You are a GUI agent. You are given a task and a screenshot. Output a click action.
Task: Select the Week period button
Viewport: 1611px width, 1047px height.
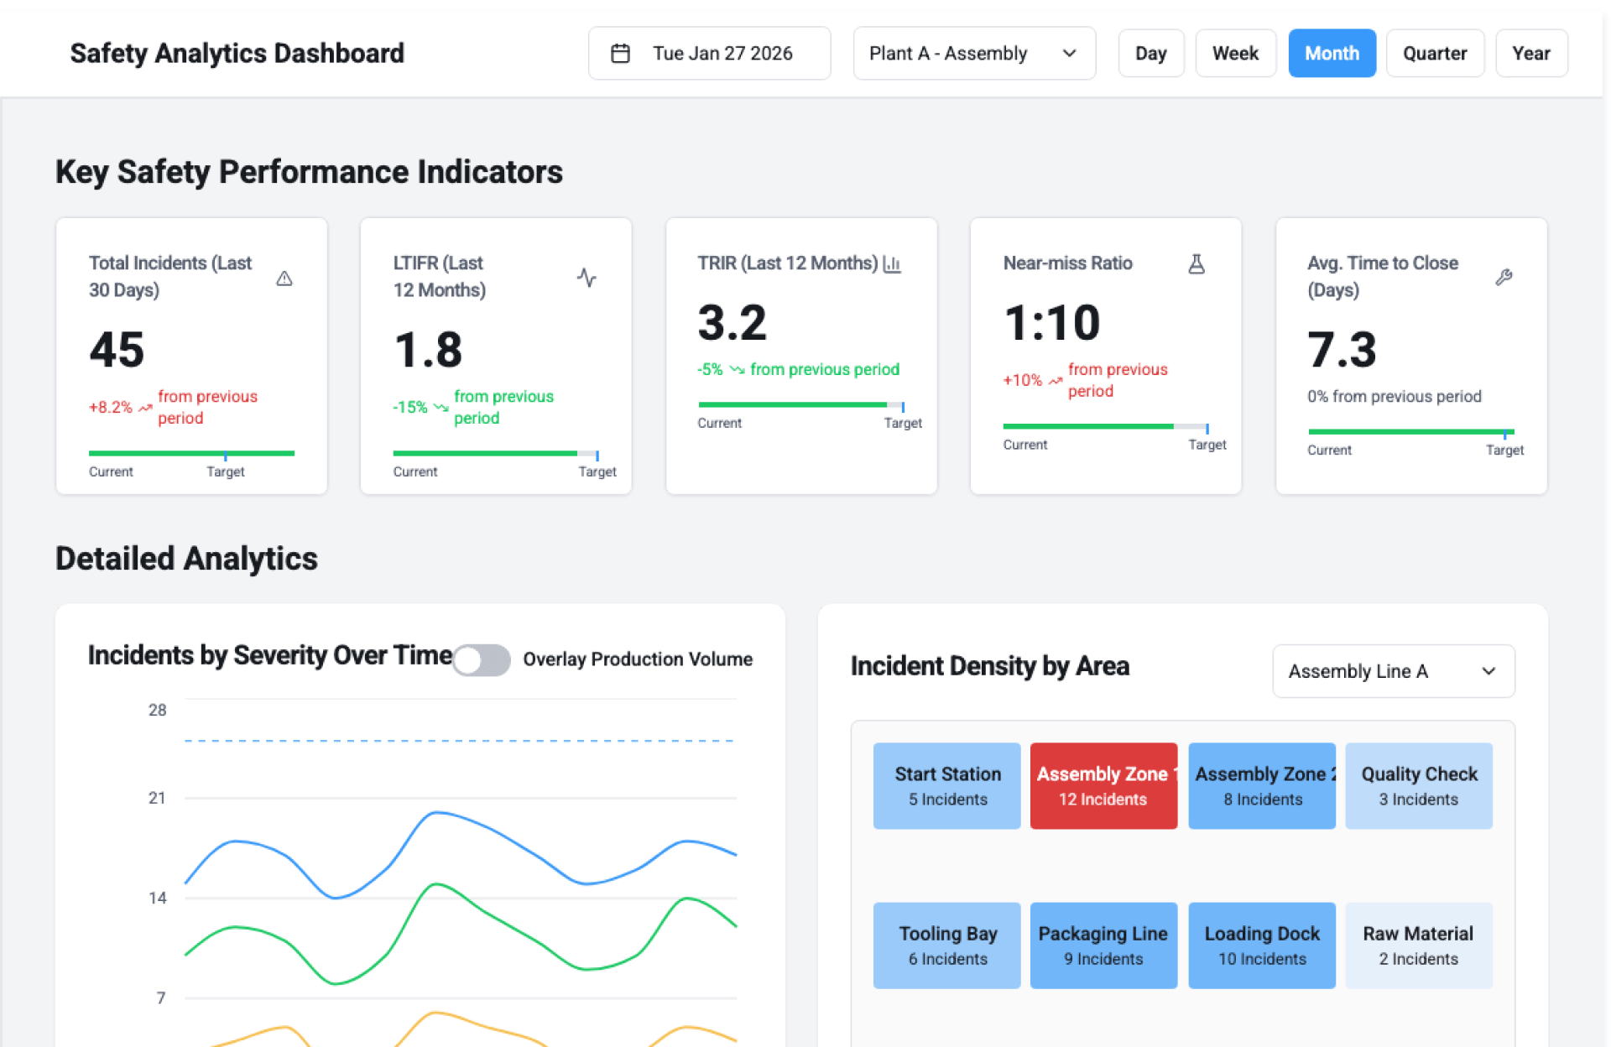click(x=1235, y=54)
